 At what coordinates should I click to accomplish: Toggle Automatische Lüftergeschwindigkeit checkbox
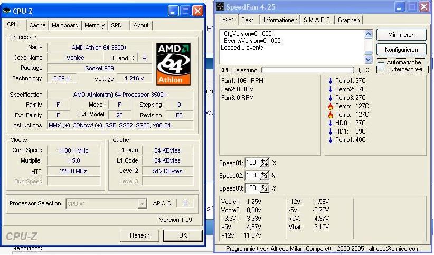[381, 65]
